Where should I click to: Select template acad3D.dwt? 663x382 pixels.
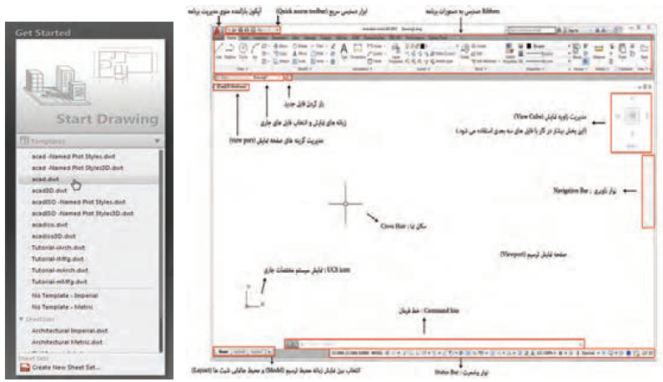(49, 190)
